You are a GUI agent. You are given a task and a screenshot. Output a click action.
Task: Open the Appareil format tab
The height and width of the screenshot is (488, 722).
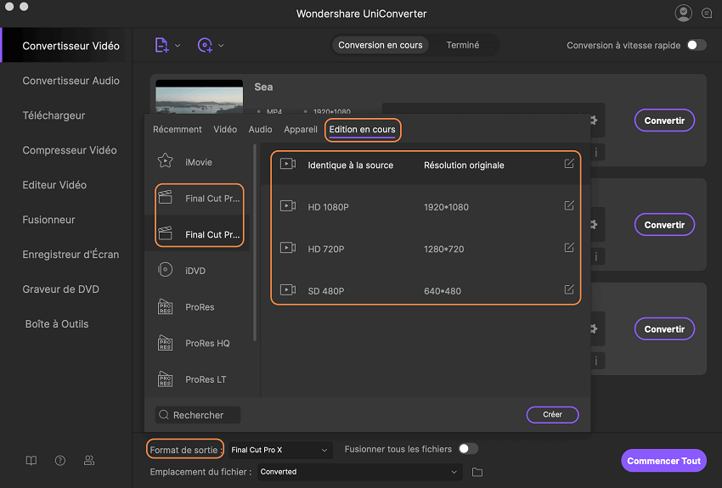point(300,129)
